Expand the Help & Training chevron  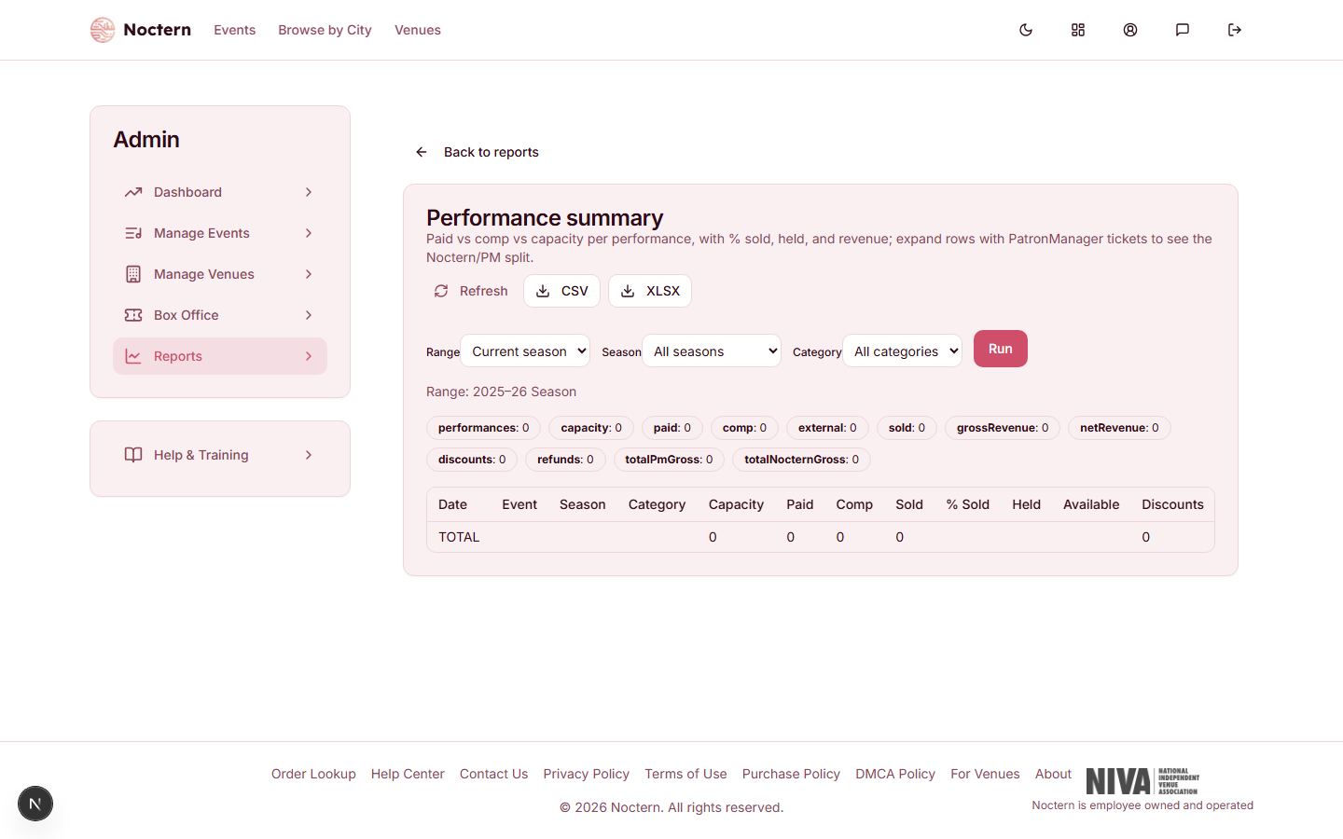coord(309,455)
